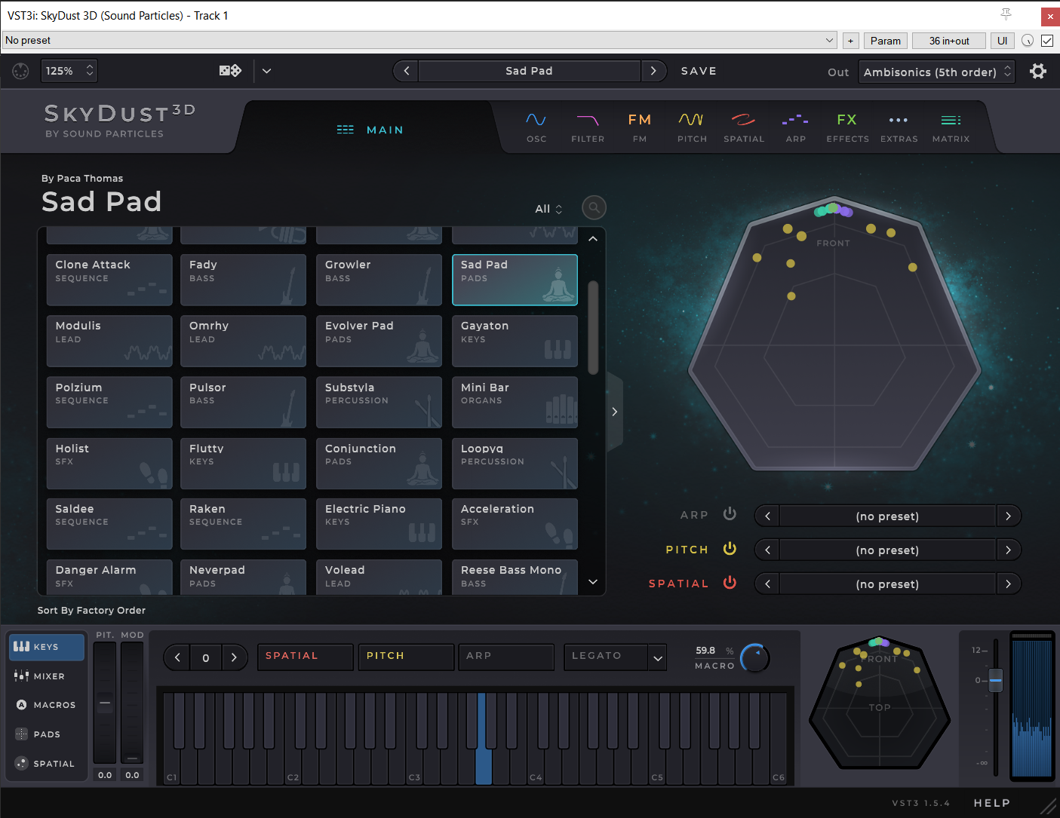1060x818 pixels.
Task: Open the preset search magnifier
Action: click(x=594, y=207)
